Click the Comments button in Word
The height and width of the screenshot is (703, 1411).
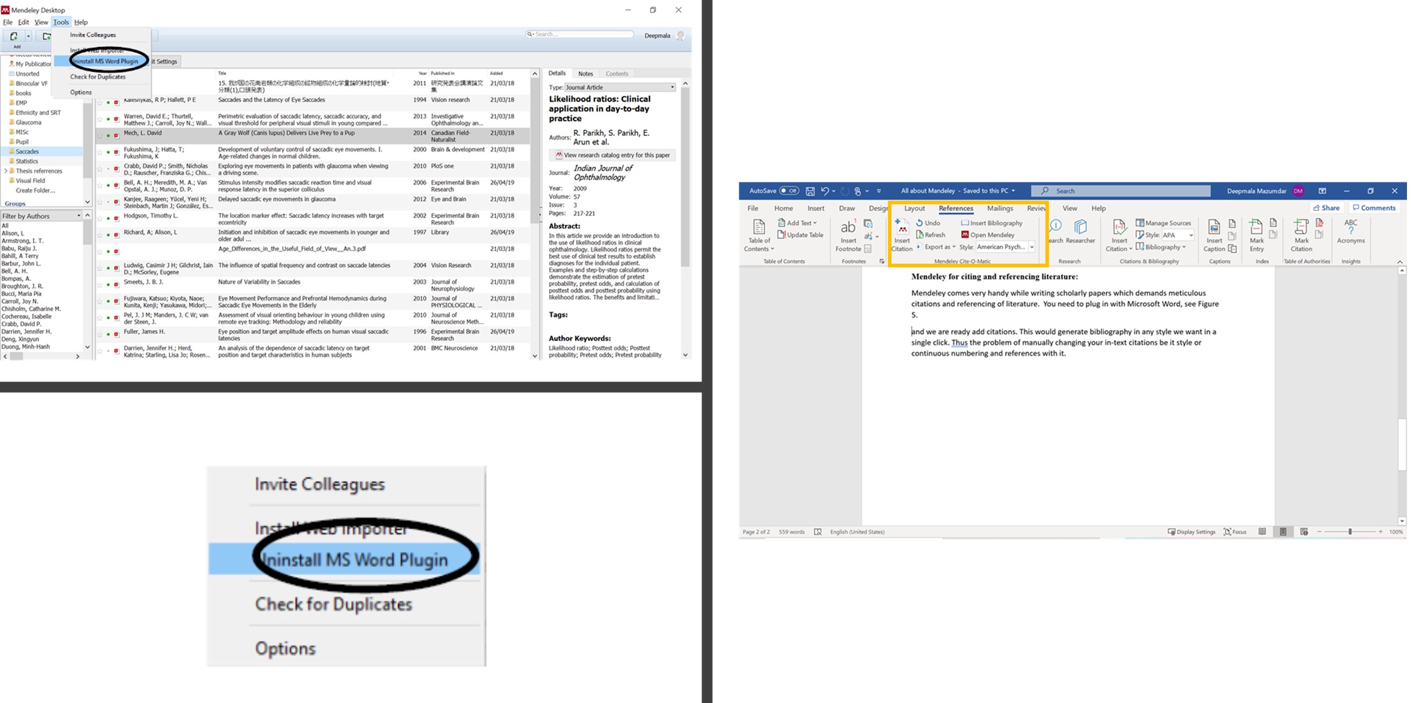1374,208
